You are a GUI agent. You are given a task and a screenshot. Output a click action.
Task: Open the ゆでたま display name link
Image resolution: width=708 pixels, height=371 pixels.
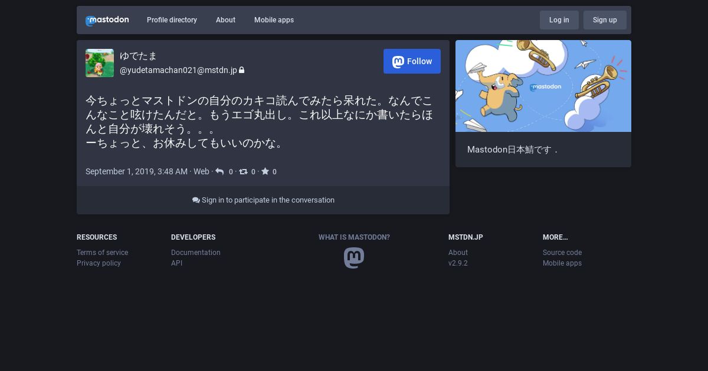pos(139,56)
